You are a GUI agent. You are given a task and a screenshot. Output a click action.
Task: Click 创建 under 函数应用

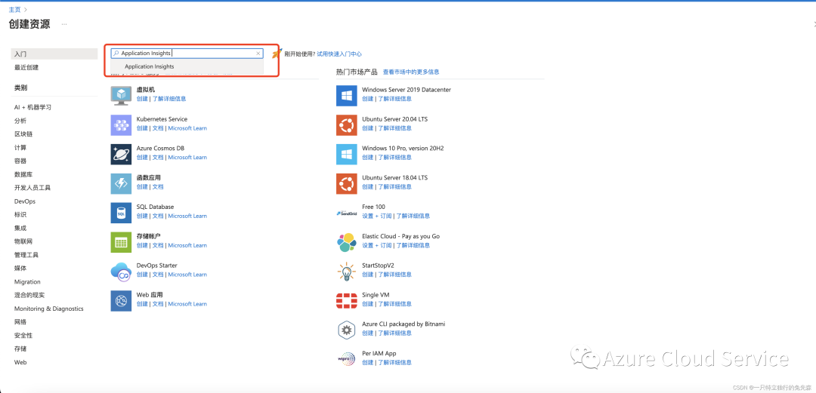pyautogui.click(x=142, y=186)
